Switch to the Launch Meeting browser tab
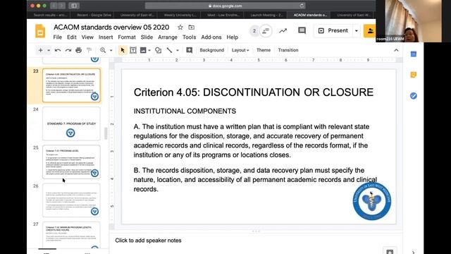The width and height of the screenshot is (451, 254). (266, 15)
